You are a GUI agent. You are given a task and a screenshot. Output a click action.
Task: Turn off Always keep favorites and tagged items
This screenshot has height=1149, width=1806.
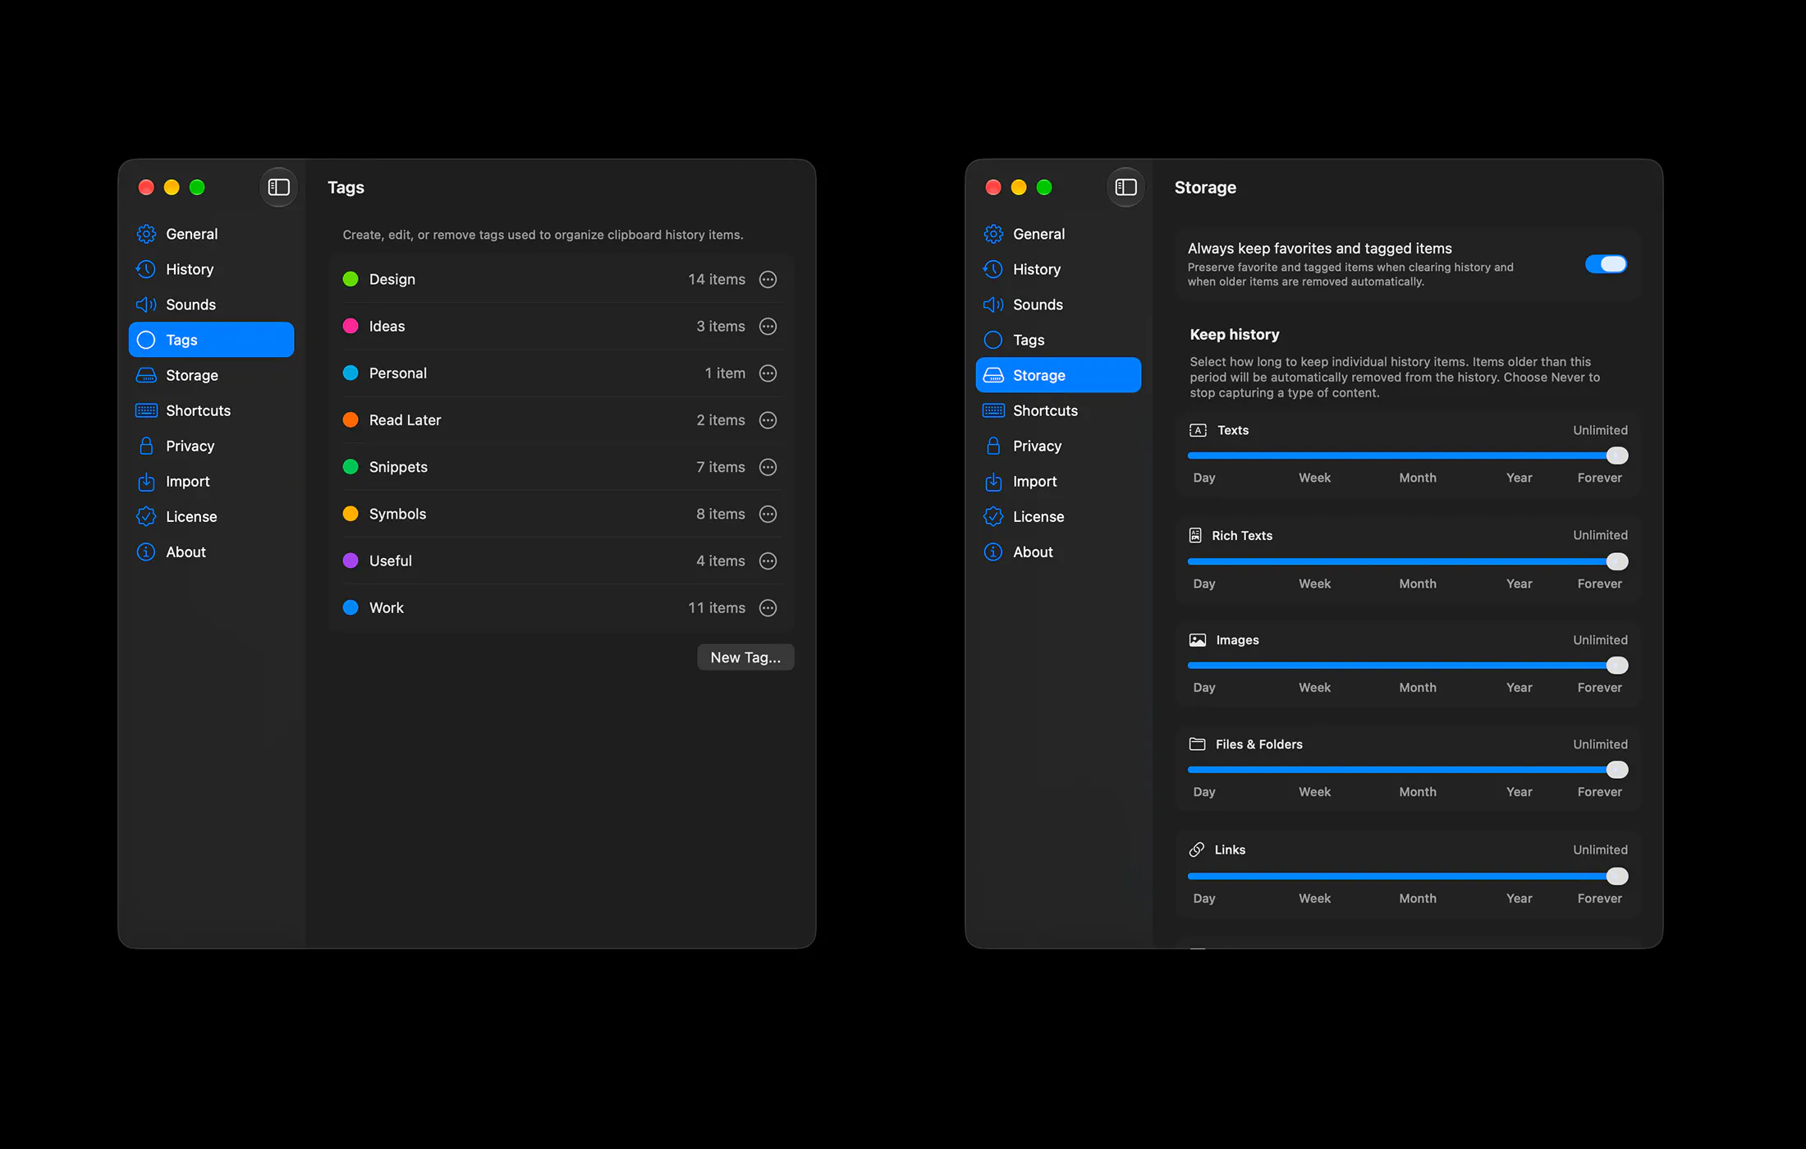(x=1606, y=263)
